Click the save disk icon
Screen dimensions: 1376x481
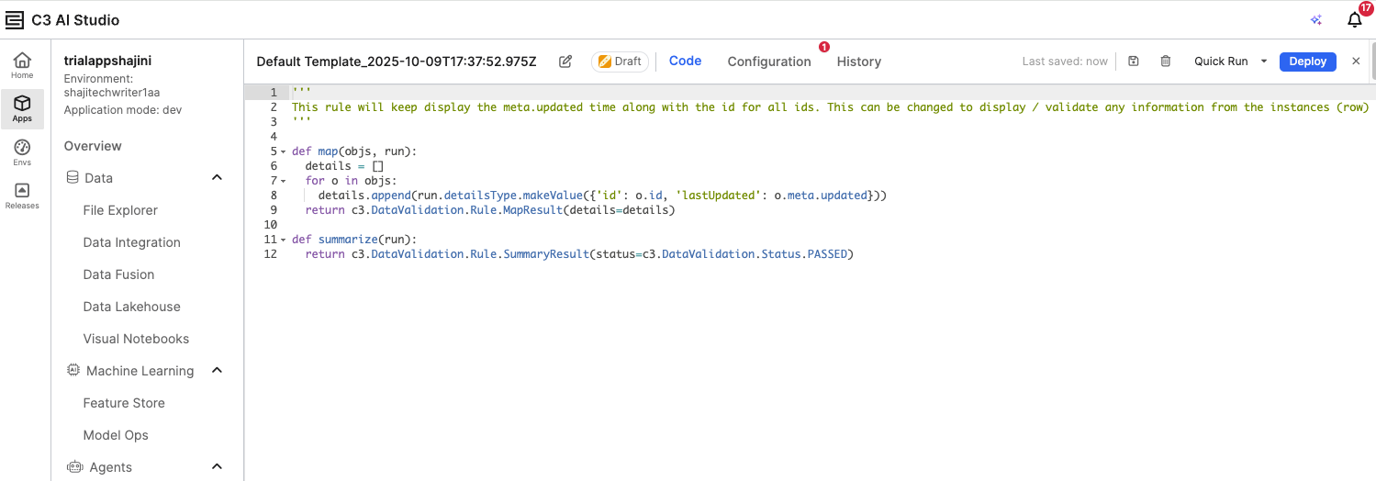pyautogui.click(x=1134, y=62)
